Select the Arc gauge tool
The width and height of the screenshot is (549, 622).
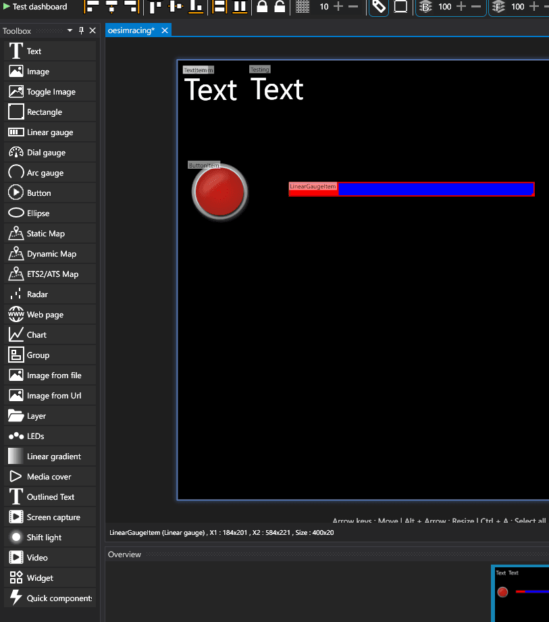[50, 173]
